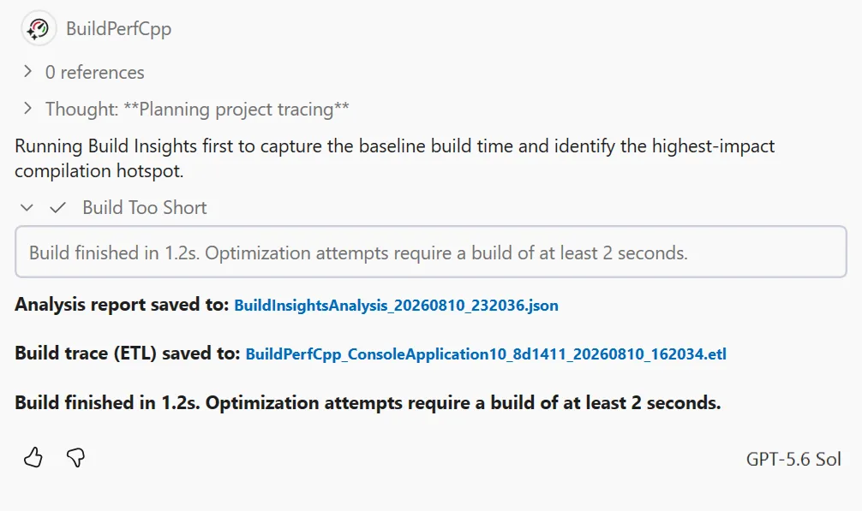
Task: Open the BuildInsightsAnalysis JSON report link
Action: [x=396, y=306]
